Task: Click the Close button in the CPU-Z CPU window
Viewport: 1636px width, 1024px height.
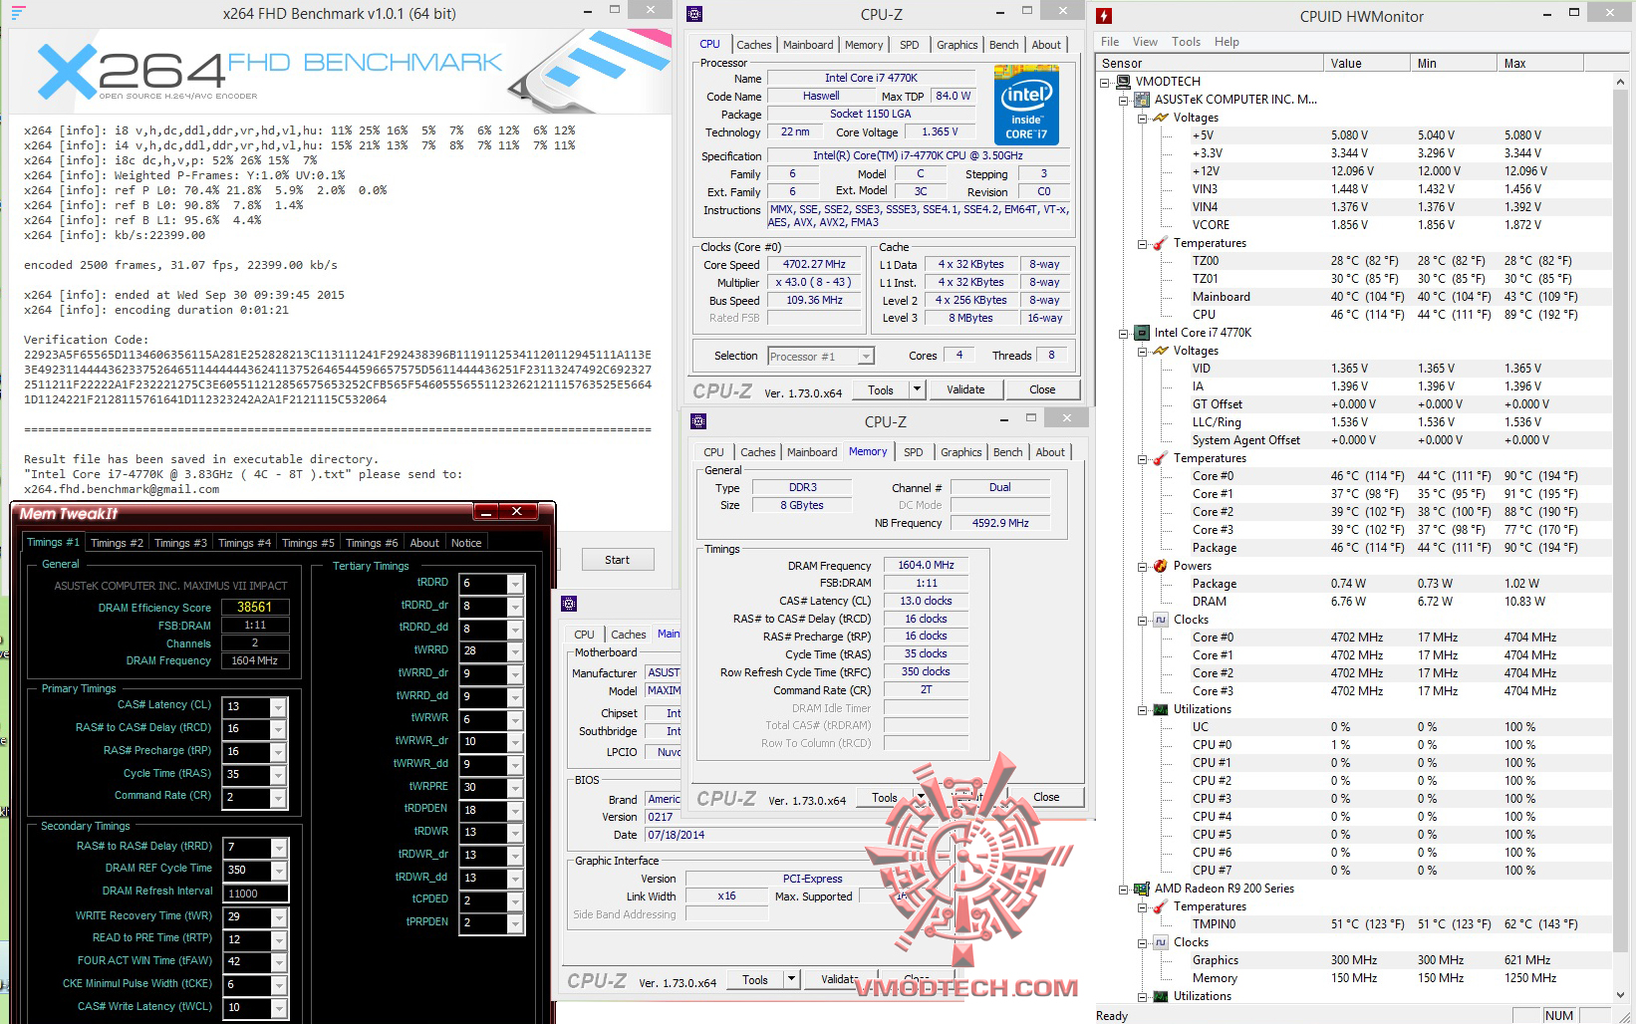Action: (x=1042, y=389)
